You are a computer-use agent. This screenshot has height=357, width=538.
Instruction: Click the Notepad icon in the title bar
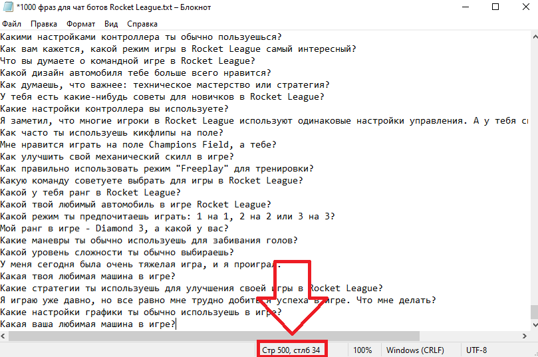(8, 7)
